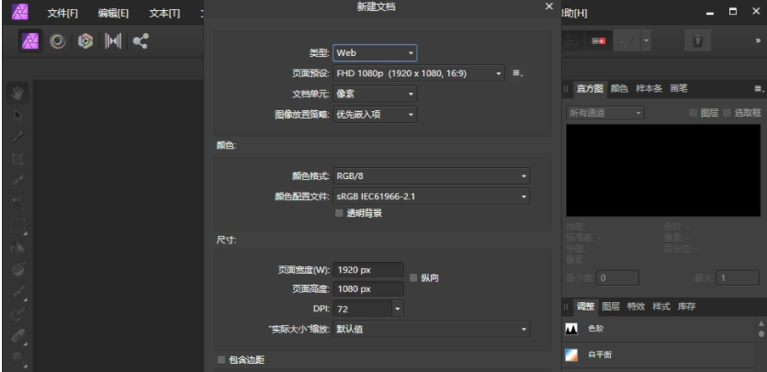Switch to the 特效 tab
The image size is (767, 372).
636,307
